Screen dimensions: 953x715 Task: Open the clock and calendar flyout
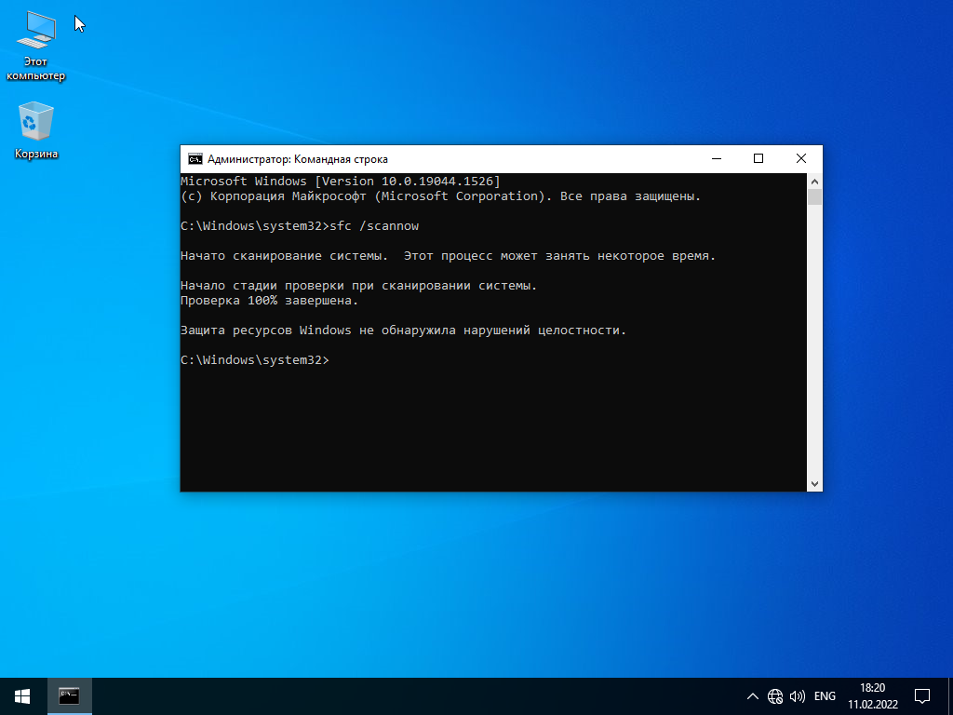(x=873, y=696)
